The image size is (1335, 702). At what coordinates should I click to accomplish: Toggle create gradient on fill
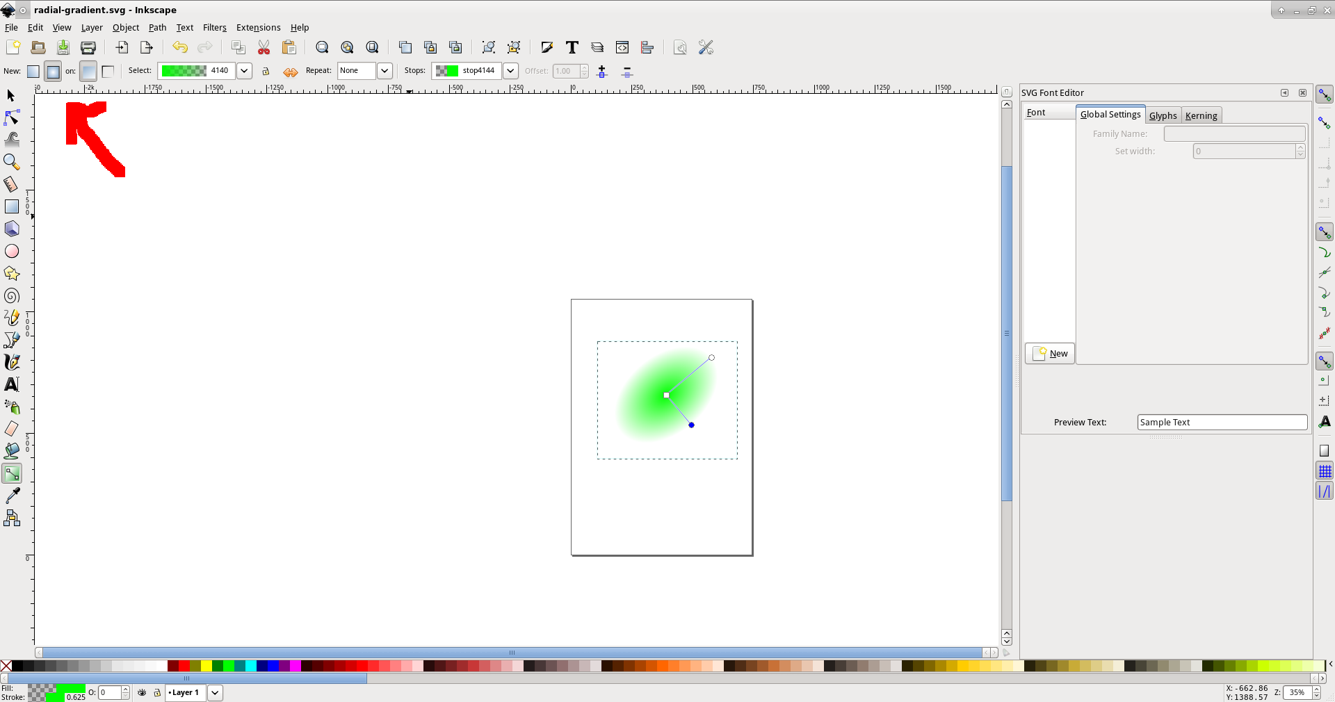click(x=88, y=71)
